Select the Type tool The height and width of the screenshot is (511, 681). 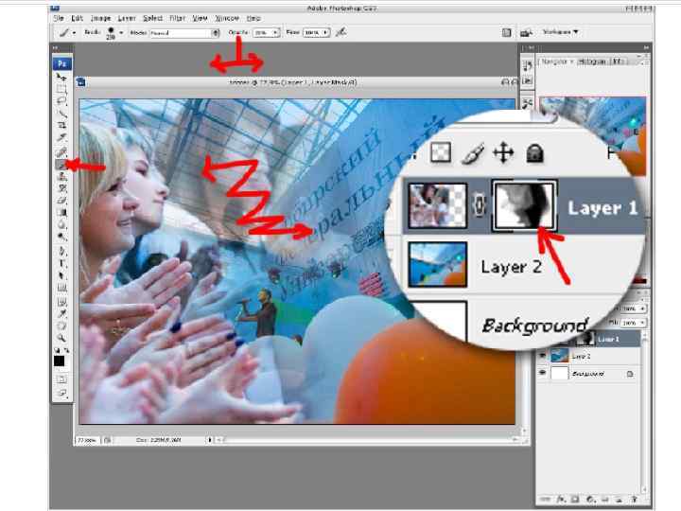[61, 263]
